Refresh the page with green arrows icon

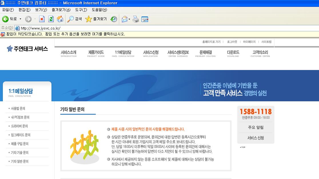(x=51, y=19)
